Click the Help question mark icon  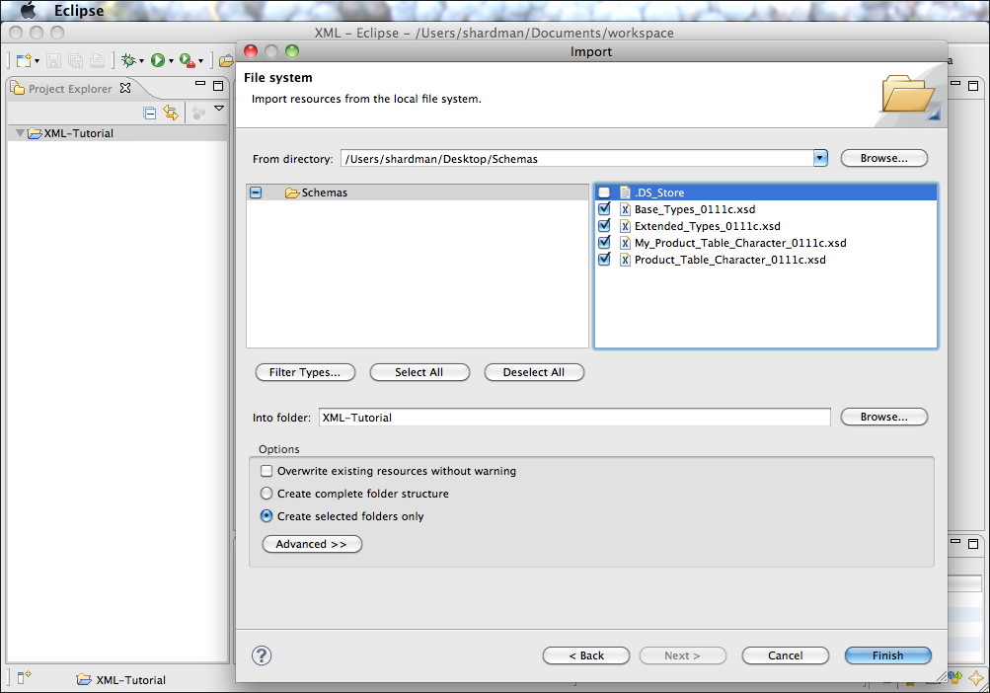[262, 655]
